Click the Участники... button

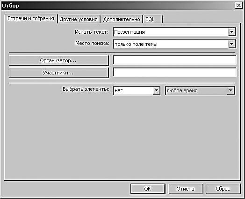coord(59,73)
